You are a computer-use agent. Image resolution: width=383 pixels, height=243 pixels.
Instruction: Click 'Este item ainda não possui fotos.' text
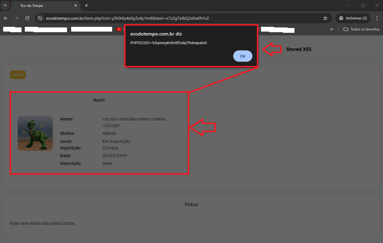(x=43, y=223)
